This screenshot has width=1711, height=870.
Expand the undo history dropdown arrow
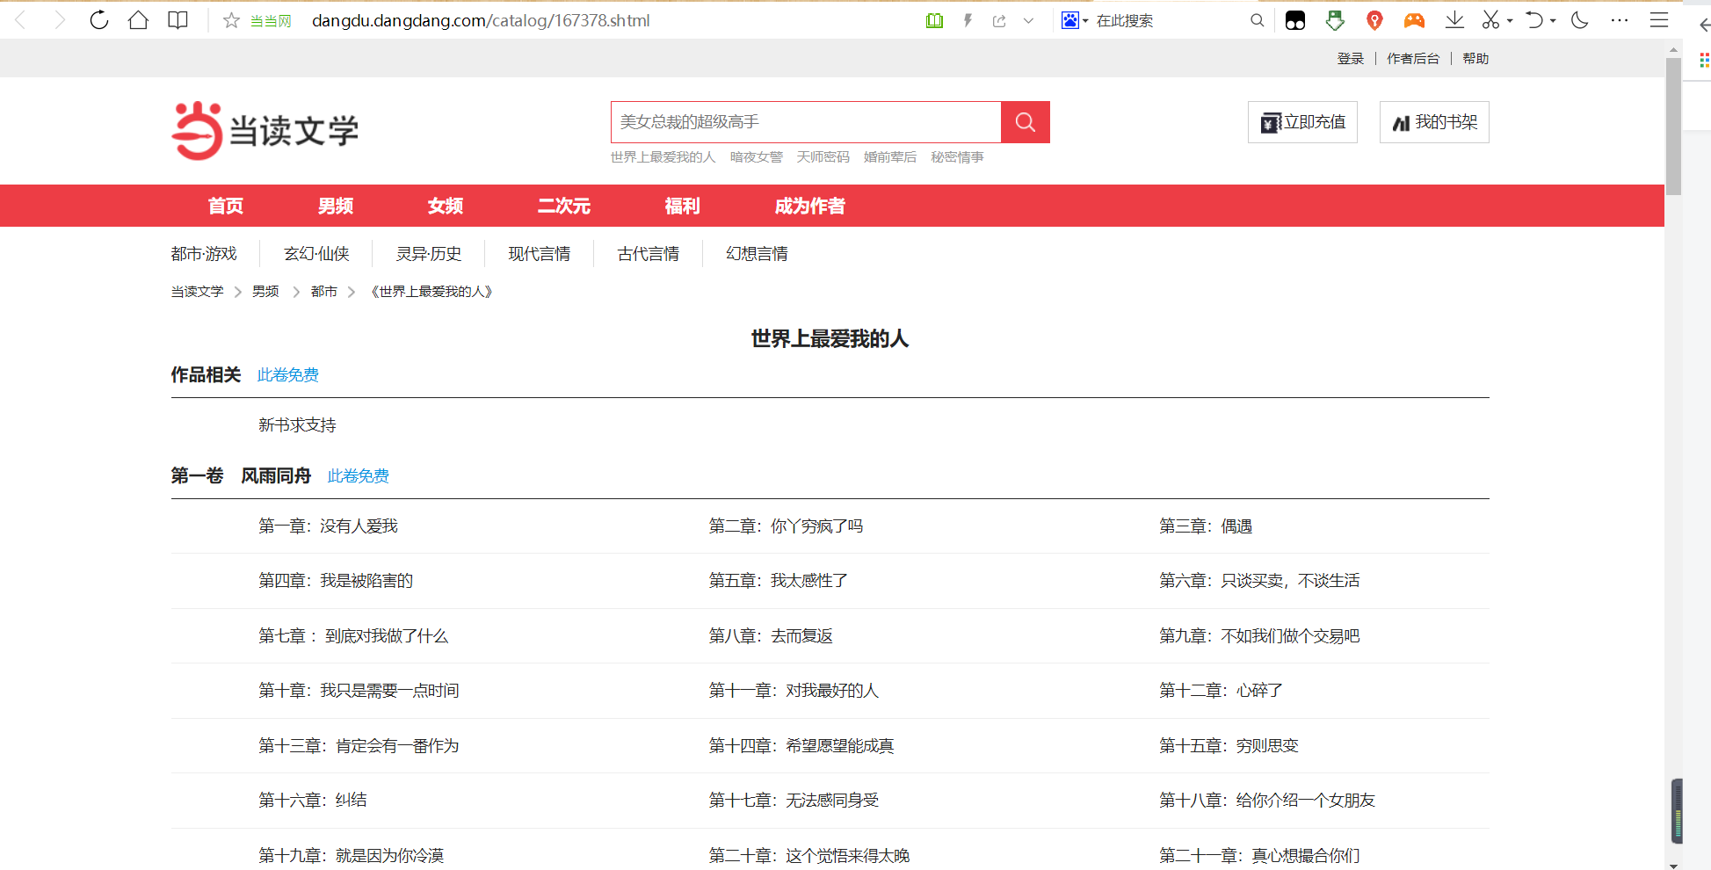(1553, 21)
